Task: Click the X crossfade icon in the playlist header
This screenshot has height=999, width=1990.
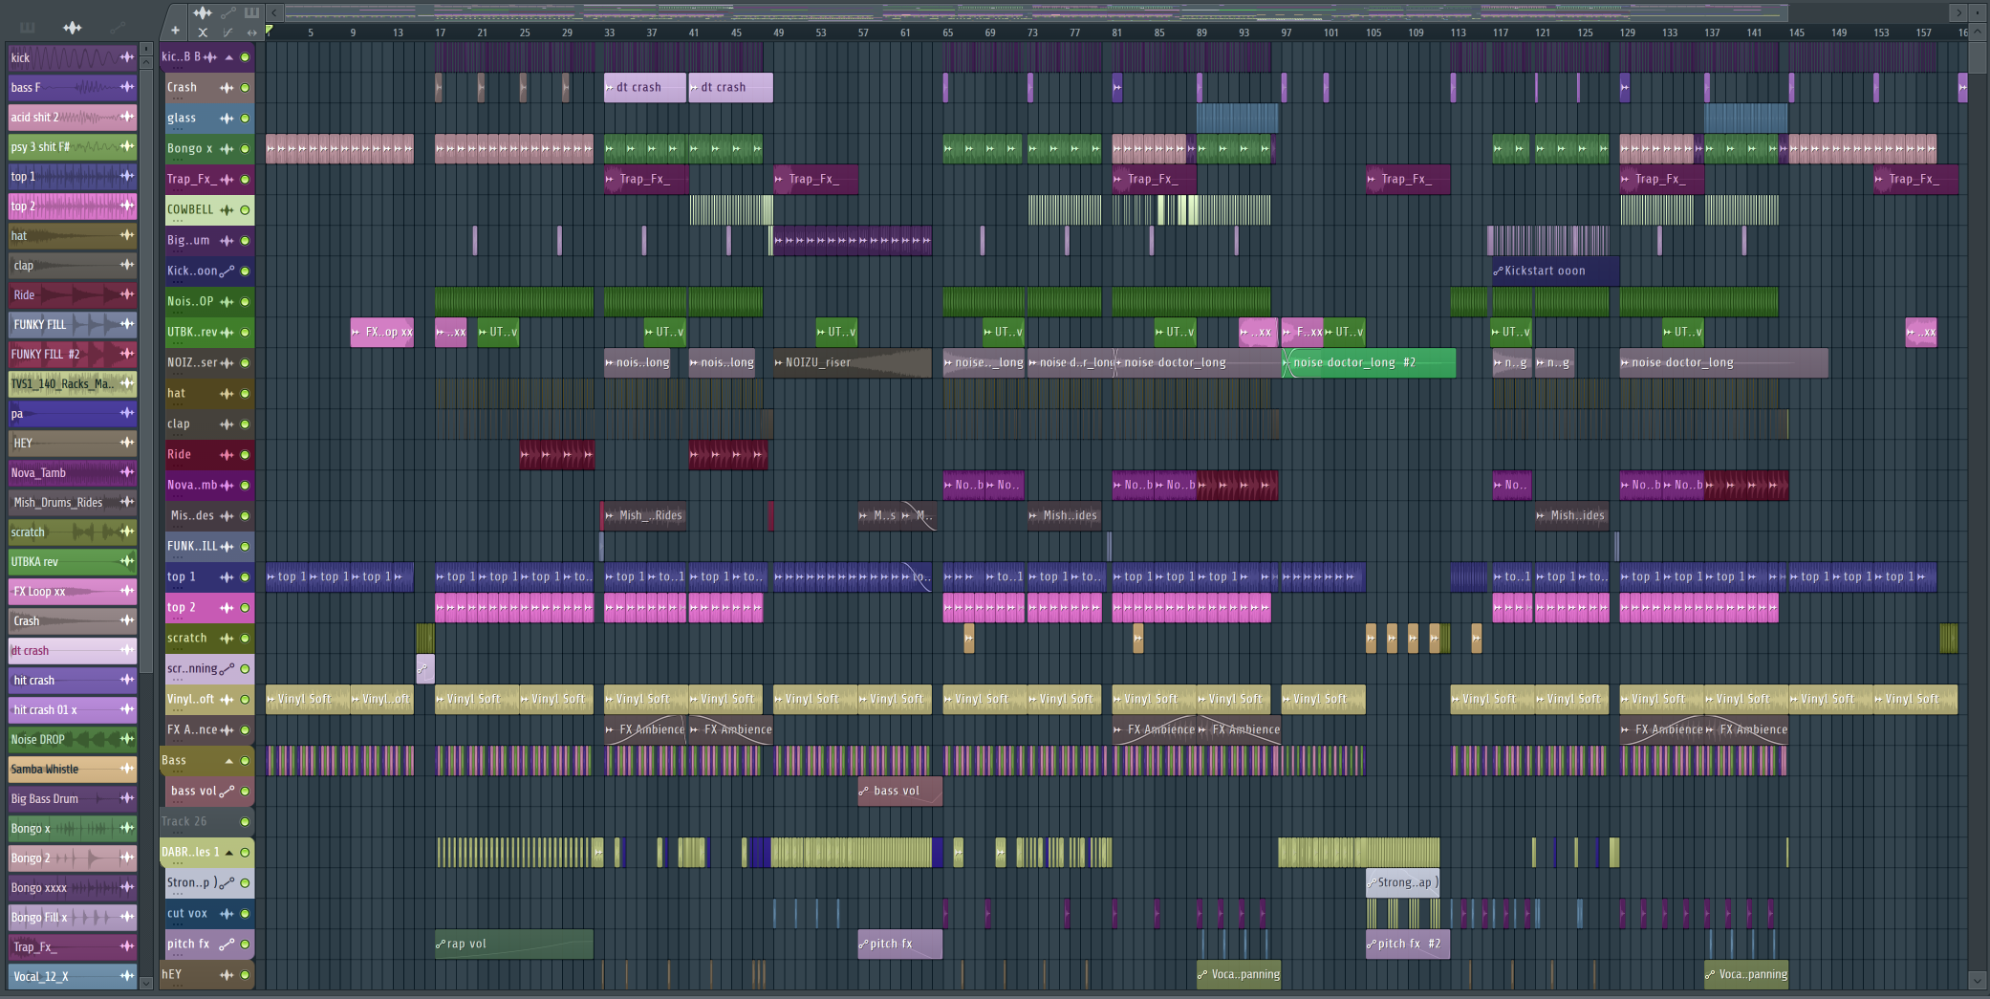Action: pos(203,33)
